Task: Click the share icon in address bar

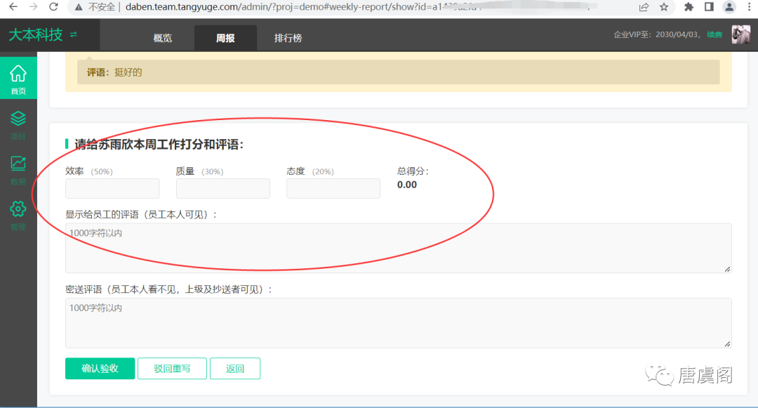Action: [x=644, y=7]
